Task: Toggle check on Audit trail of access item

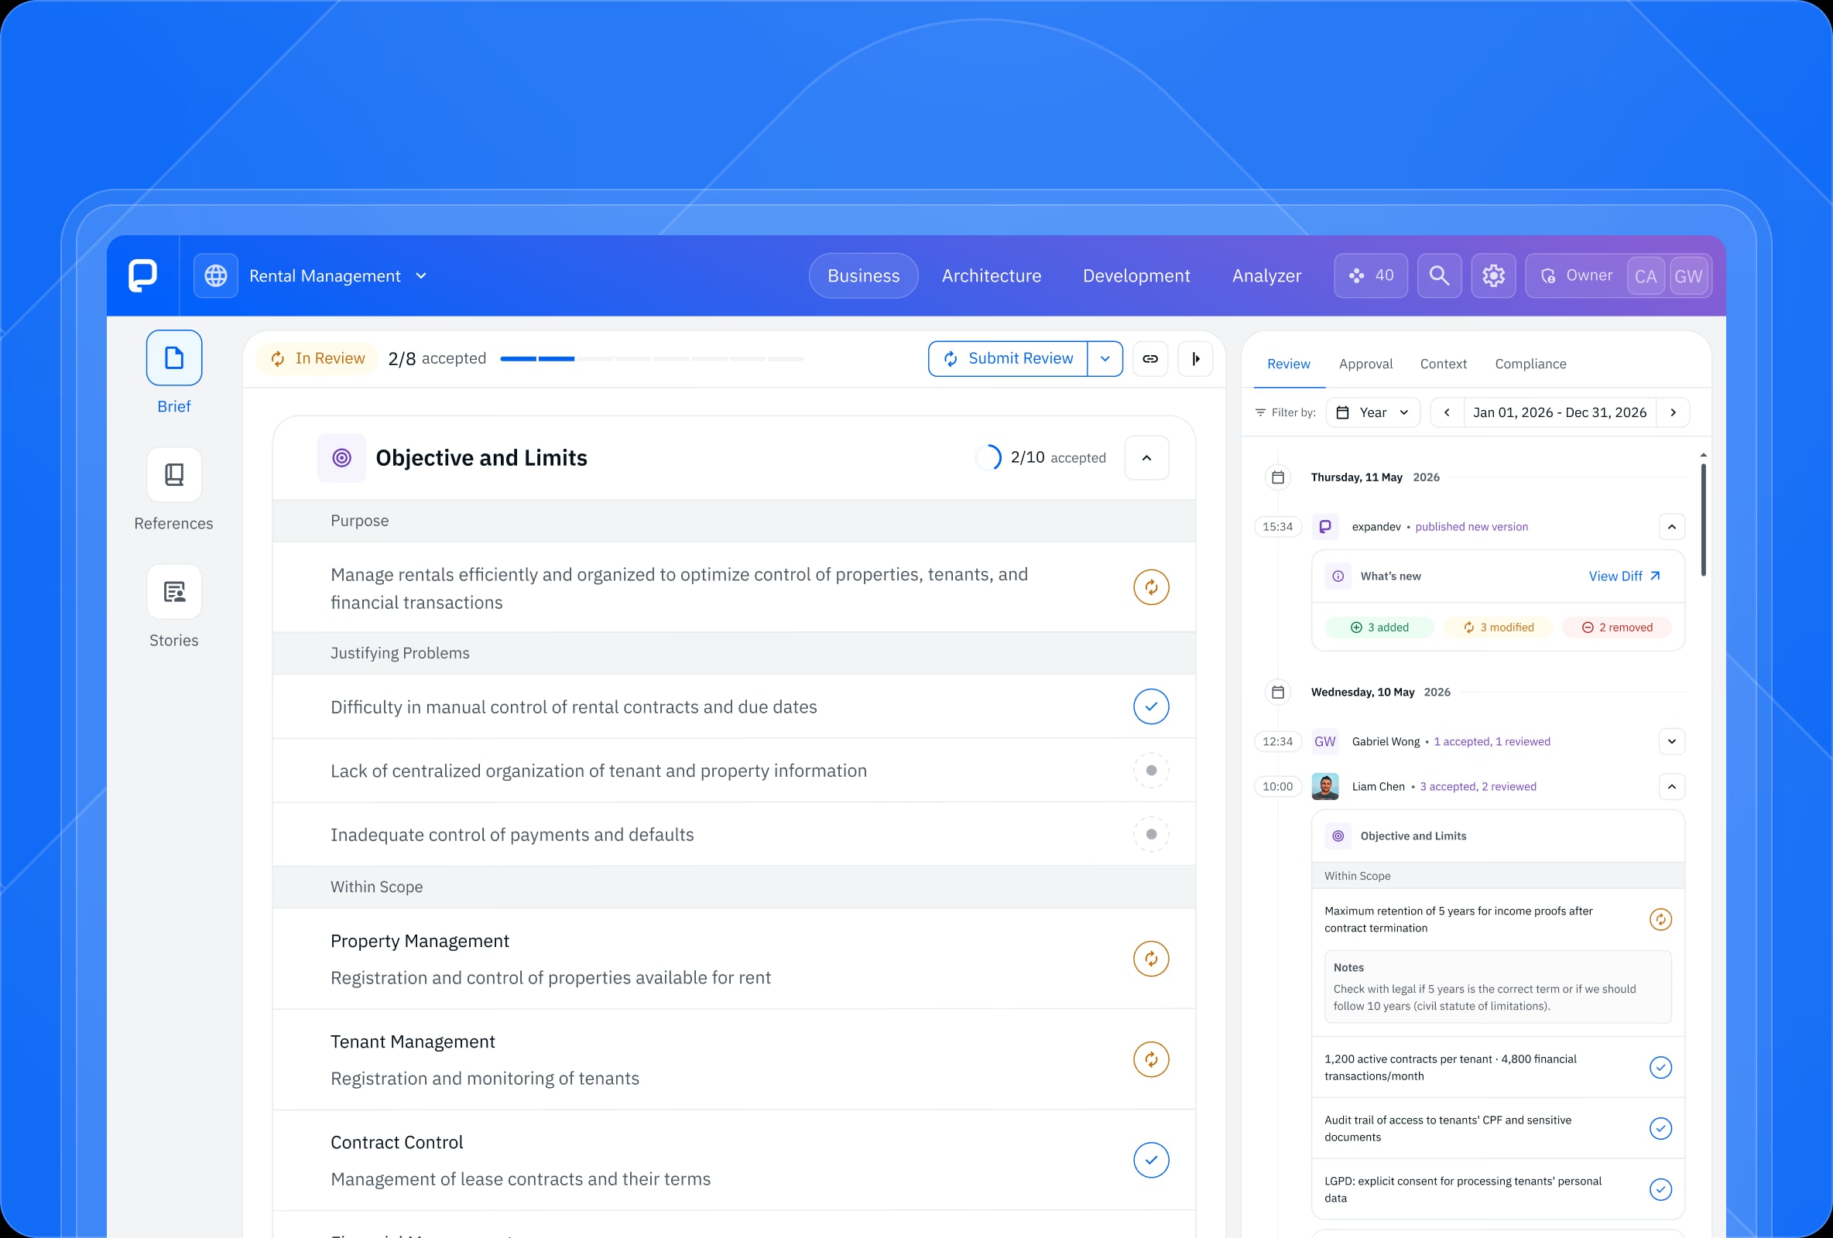Action: pos(1660,1128)
